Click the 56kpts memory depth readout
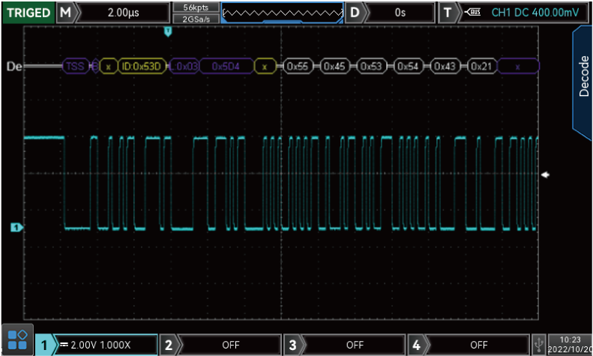This screenshot has width=593, height=356. click(x=195, y=7)
